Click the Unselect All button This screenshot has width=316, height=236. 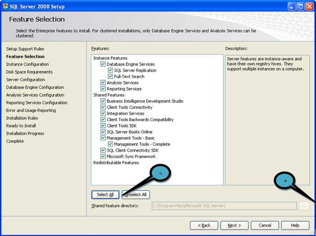[135, 195]
